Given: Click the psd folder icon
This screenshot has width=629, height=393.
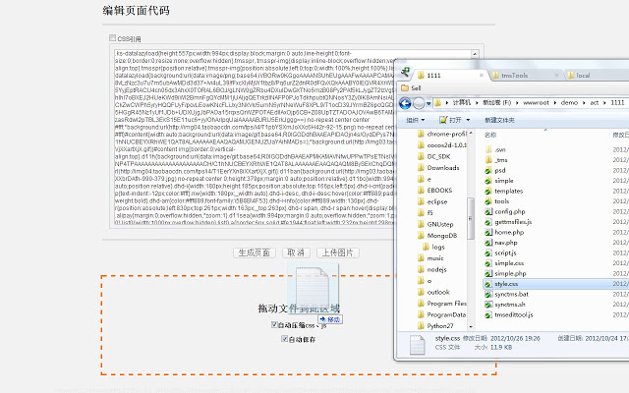Looking at the screenshot, I should pyautogui.click(x=488, y=170).
